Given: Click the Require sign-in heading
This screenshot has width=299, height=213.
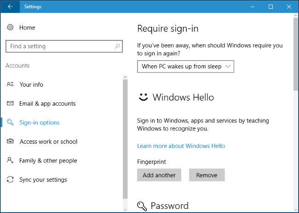Looking at the screenshot, I should [x=168, y=29].
